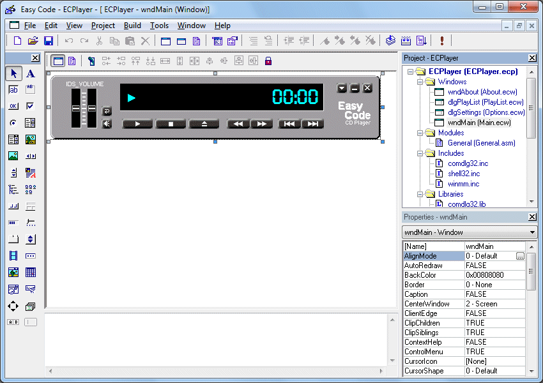Toggle the mute speaker button on player
This screenshot has height=383, width=543.
[107, 123]
